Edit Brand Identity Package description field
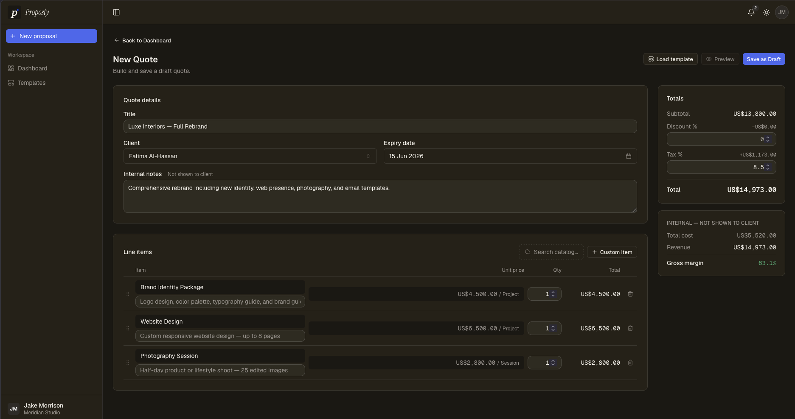This screenshot has width=795, height=419. [220, 302]
